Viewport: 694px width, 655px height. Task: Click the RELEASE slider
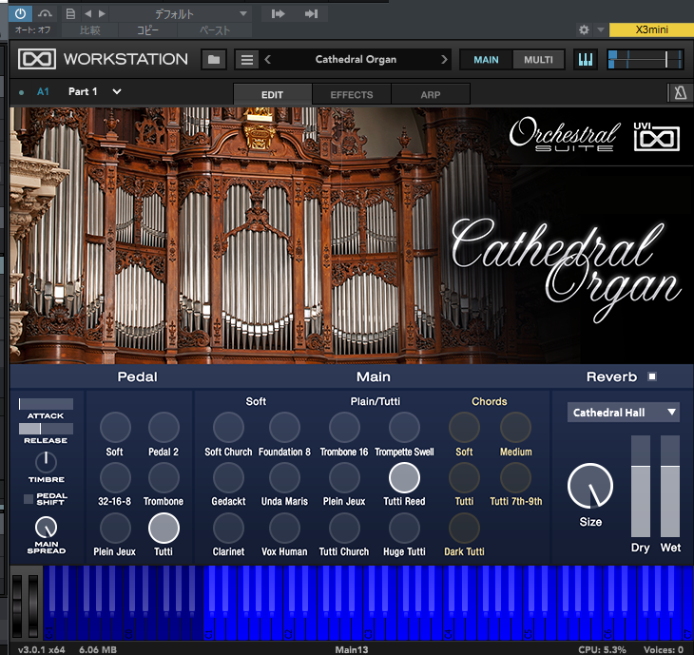tap(46, 429)
